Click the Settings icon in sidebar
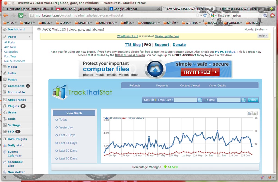The width and height of the screenshot is (278, 182). (5, 125)
